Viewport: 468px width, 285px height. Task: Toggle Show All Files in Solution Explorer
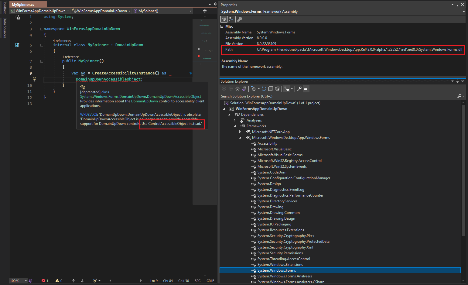[x=277, y=89]
